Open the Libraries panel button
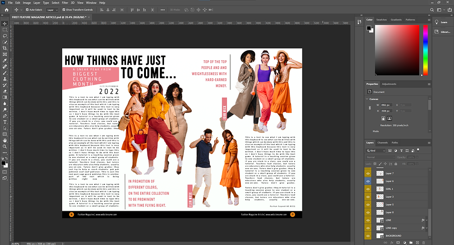 click(x=442, y=32)
